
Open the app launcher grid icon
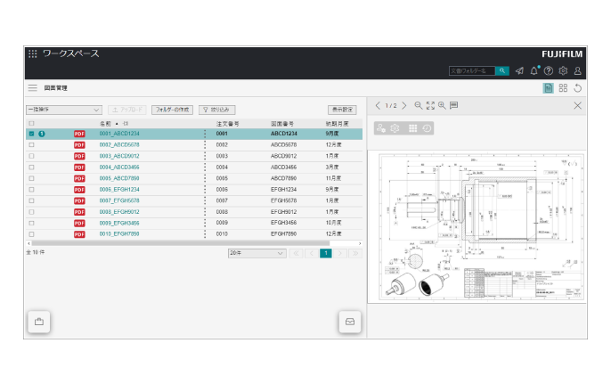tap(33, 53)
